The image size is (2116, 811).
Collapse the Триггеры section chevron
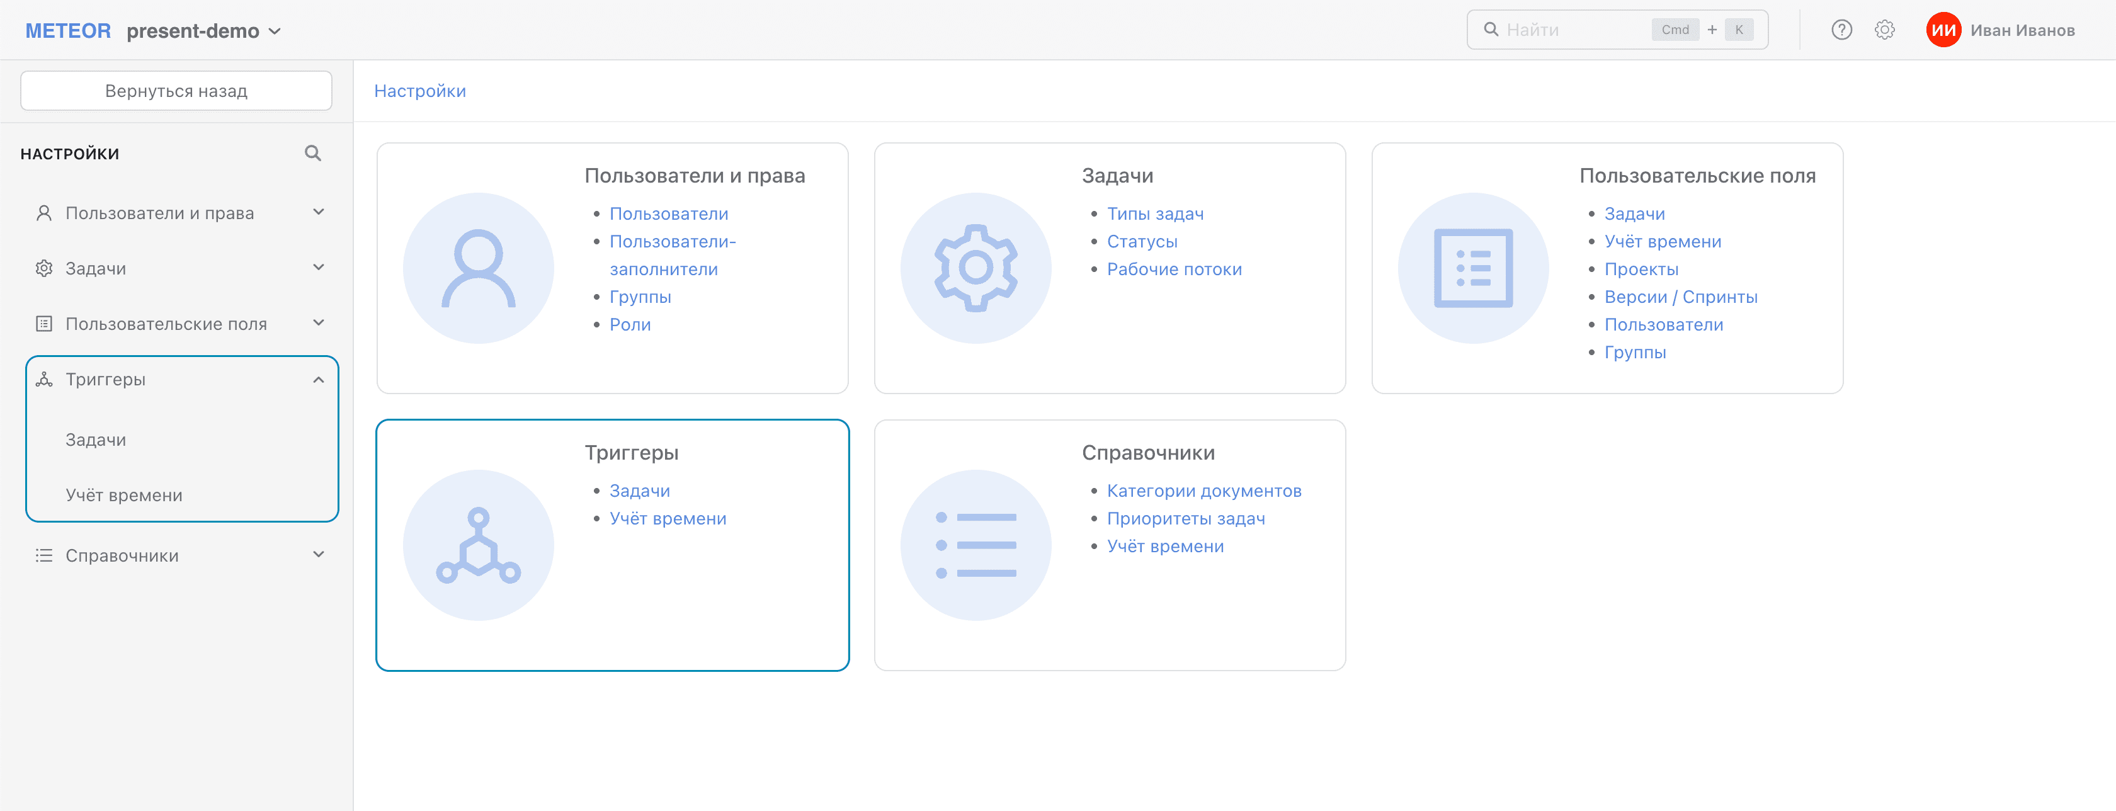click(x=319, y=380)
